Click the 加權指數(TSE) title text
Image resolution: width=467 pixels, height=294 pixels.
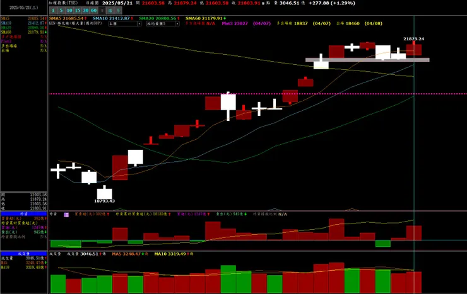pos(64,3)
